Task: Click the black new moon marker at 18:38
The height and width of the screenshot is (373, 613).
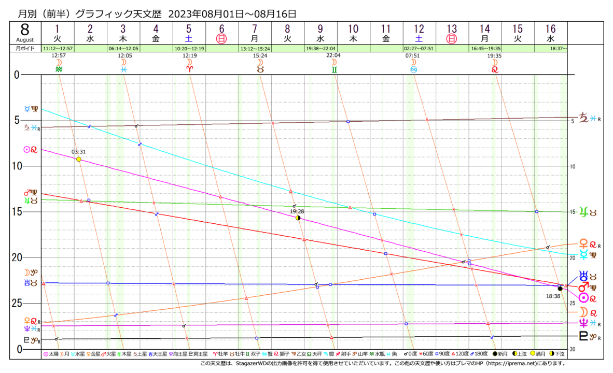Action: coord(560,289)
